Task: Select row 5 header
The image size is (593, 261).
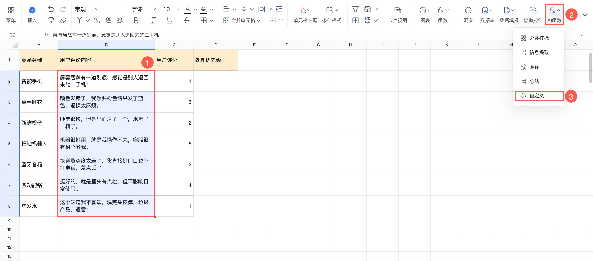Action: click(9, 144)
